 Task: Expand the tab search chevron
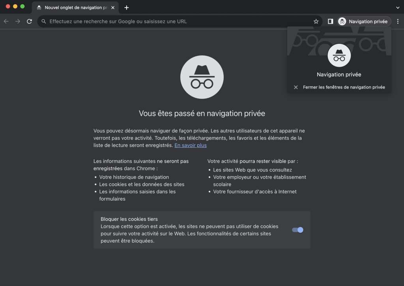(398, 8)
